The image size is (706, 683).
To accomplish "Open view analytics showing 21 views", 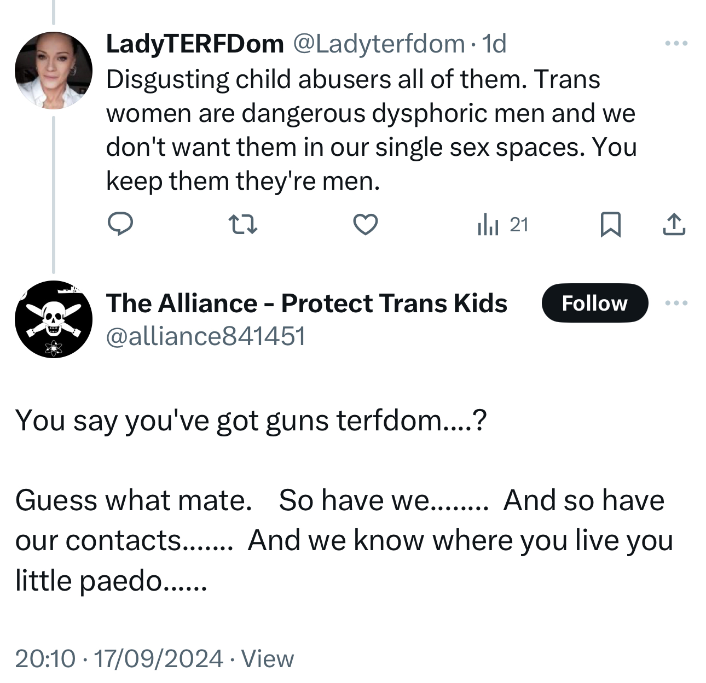I will tap(502, 224).
